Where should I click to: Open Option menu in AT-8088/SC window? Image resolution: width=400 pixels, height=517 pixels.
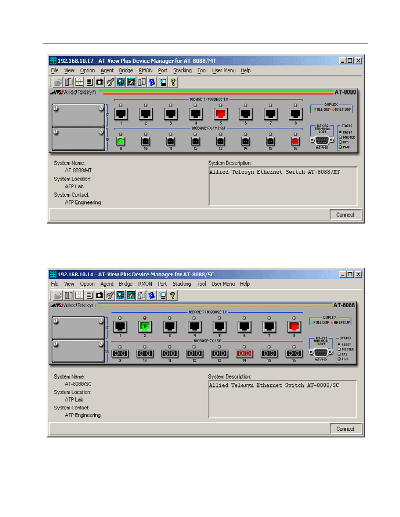click(87, 284)
